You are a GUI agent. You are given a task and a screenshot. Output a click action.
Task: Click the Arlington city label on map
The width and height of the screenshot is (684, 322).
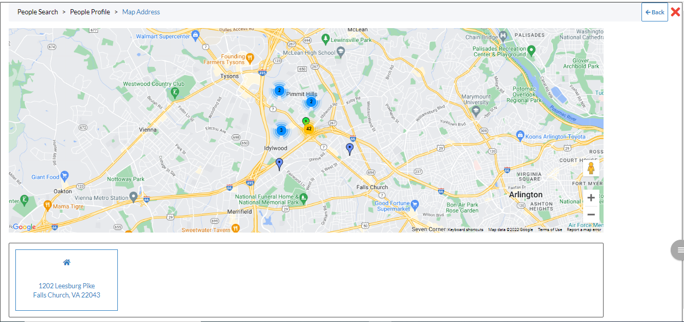[526, 195]
